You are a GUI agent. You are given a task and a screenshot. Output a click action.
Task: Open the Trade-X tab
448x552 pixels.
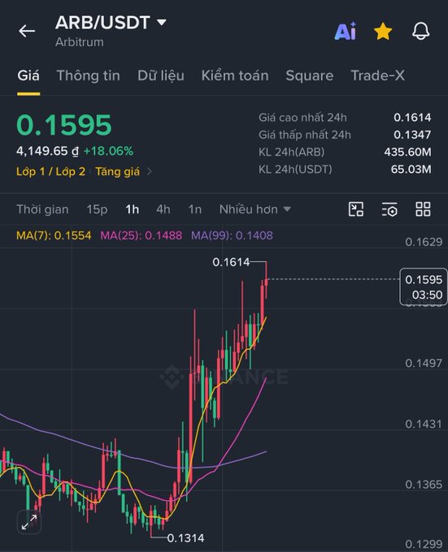tap(377, 75)
